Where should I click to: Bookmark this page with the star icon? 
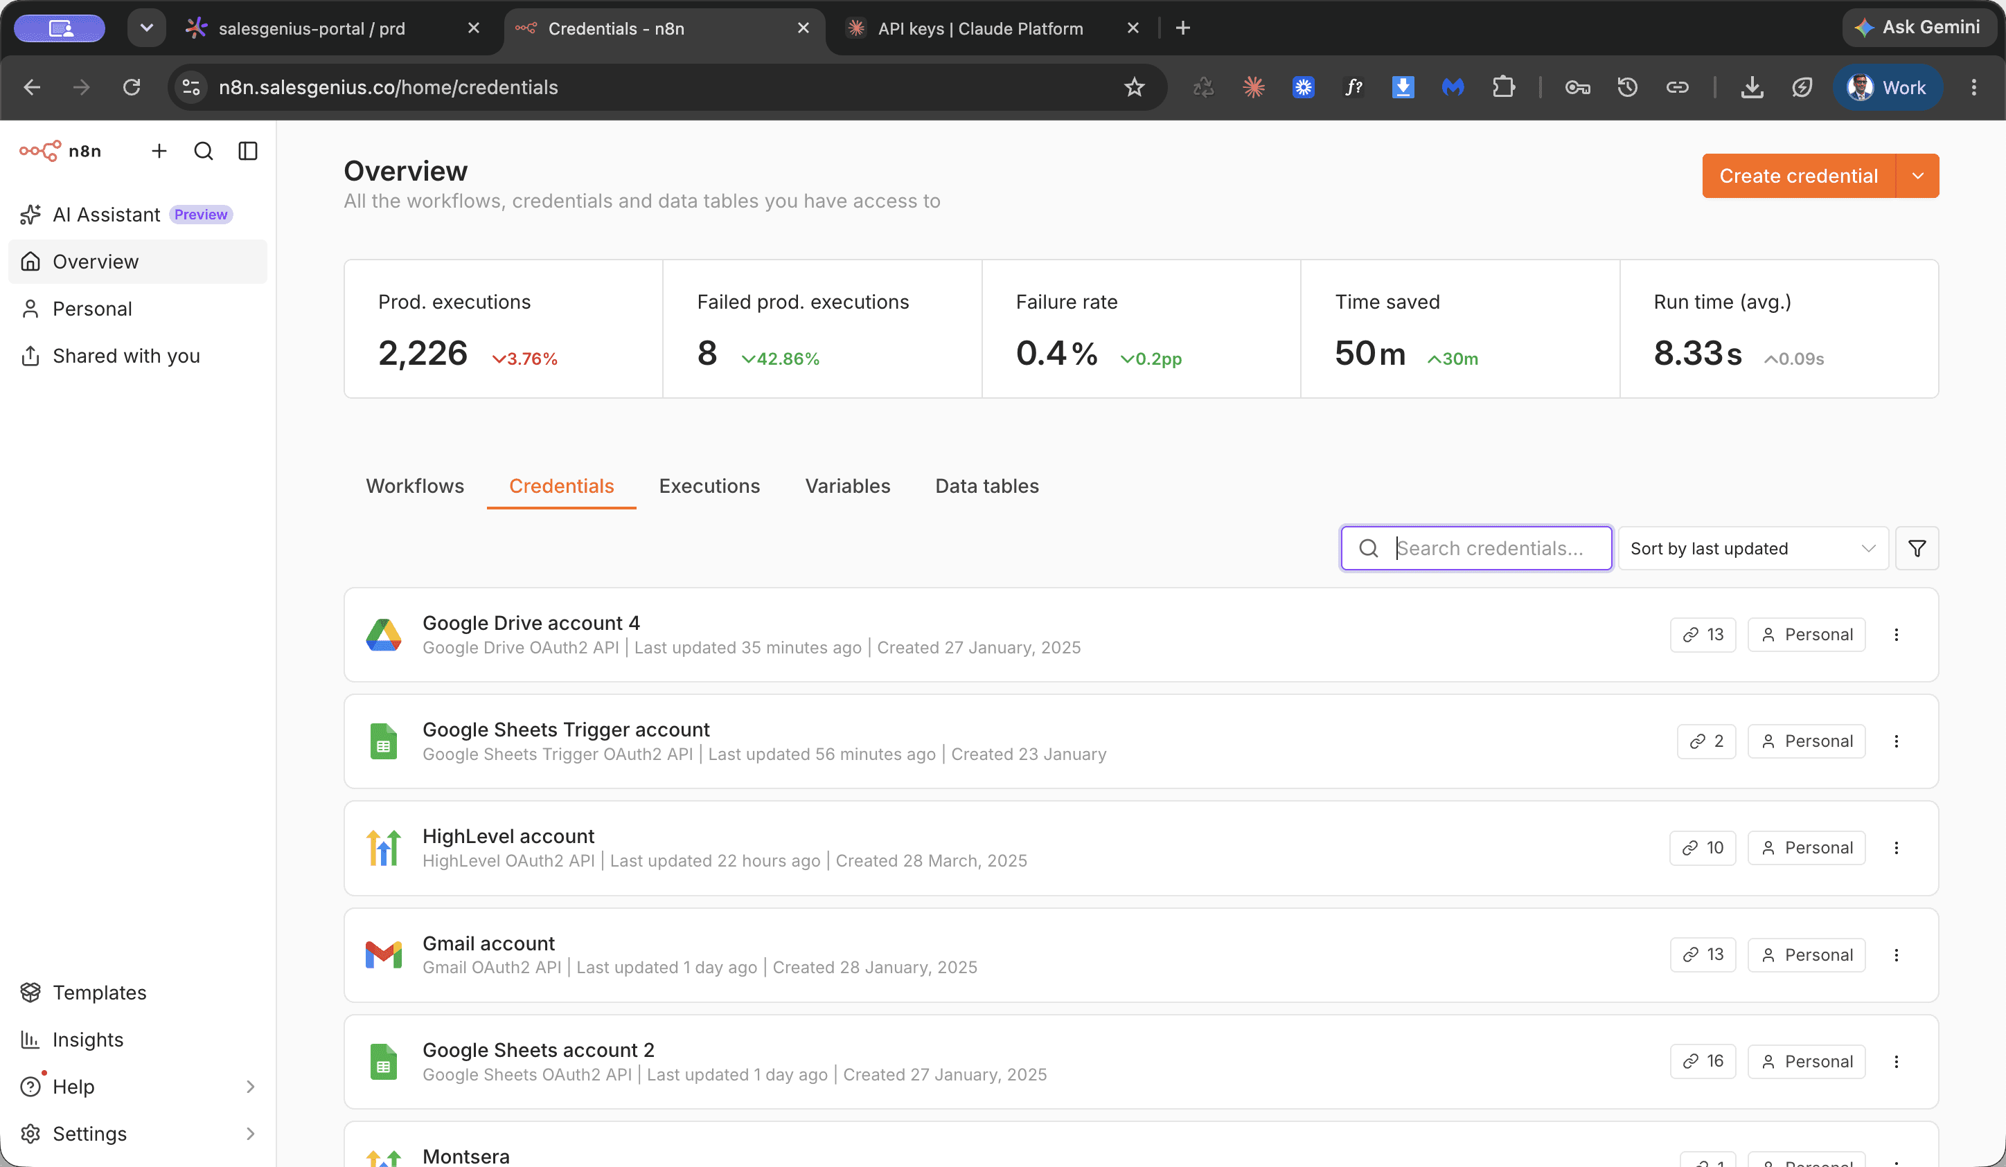pos(1135,87)
